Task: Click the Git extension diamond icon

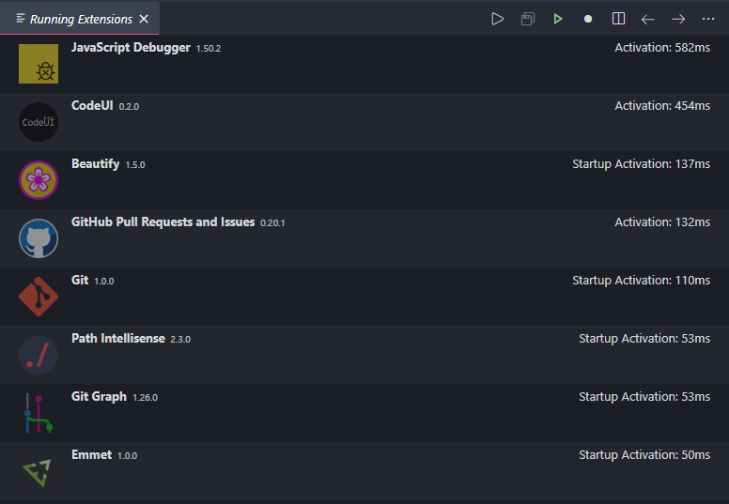Action: pos(39,297)
